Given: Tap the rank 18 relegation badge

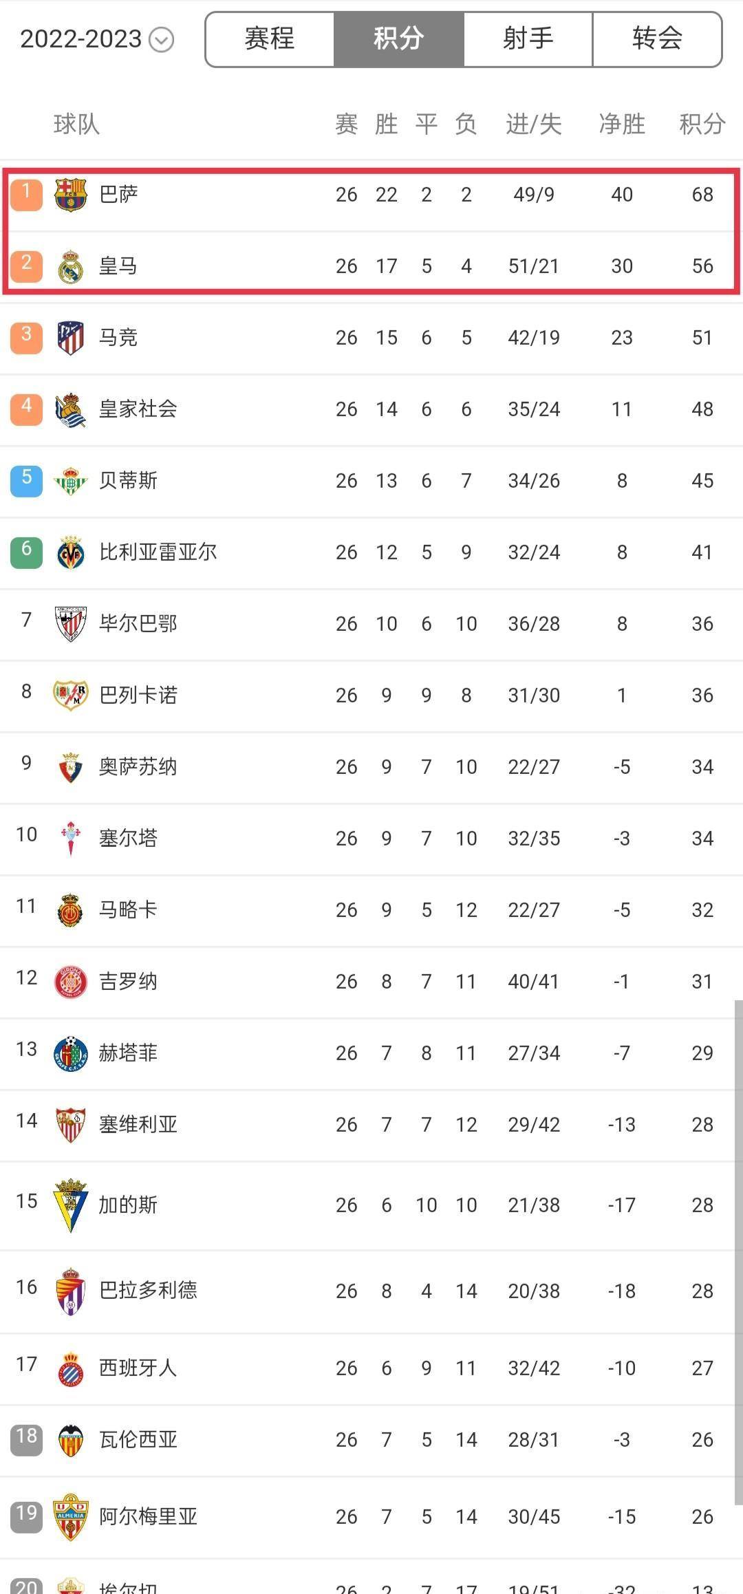Looking at the screenshot, I should 27,1436.
